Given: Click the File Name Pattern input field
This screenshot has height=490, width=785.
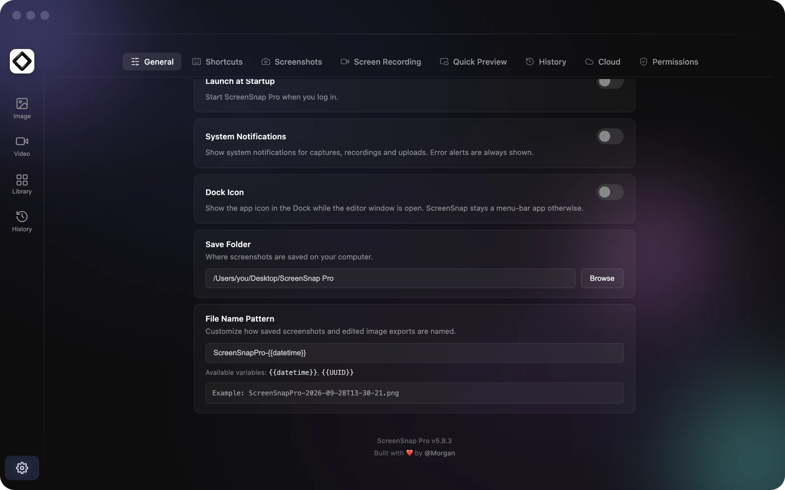Looking at the screenshot, I should click(415, 353).
